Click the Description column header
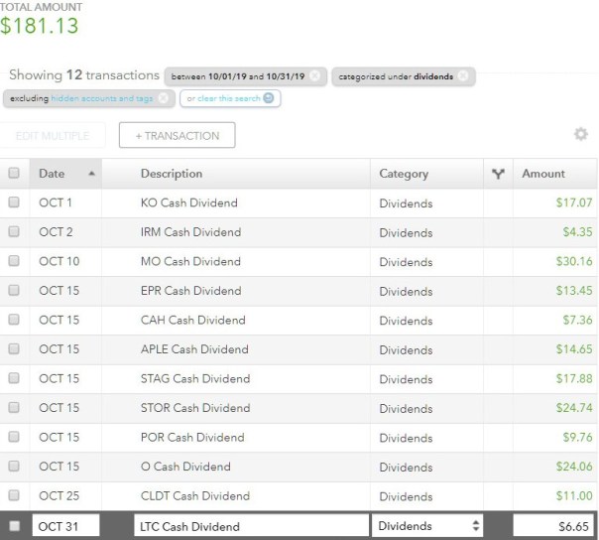Image resolution: width=599 pixels, height=540 pixels. point(172,174)
